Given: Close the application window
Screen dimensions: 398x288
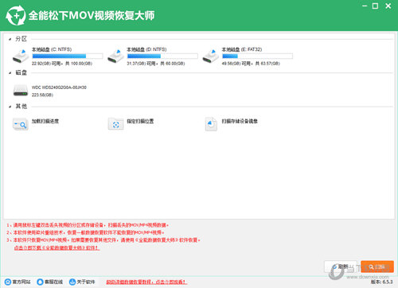Looking at the screenshot, I should coord(388,6).
